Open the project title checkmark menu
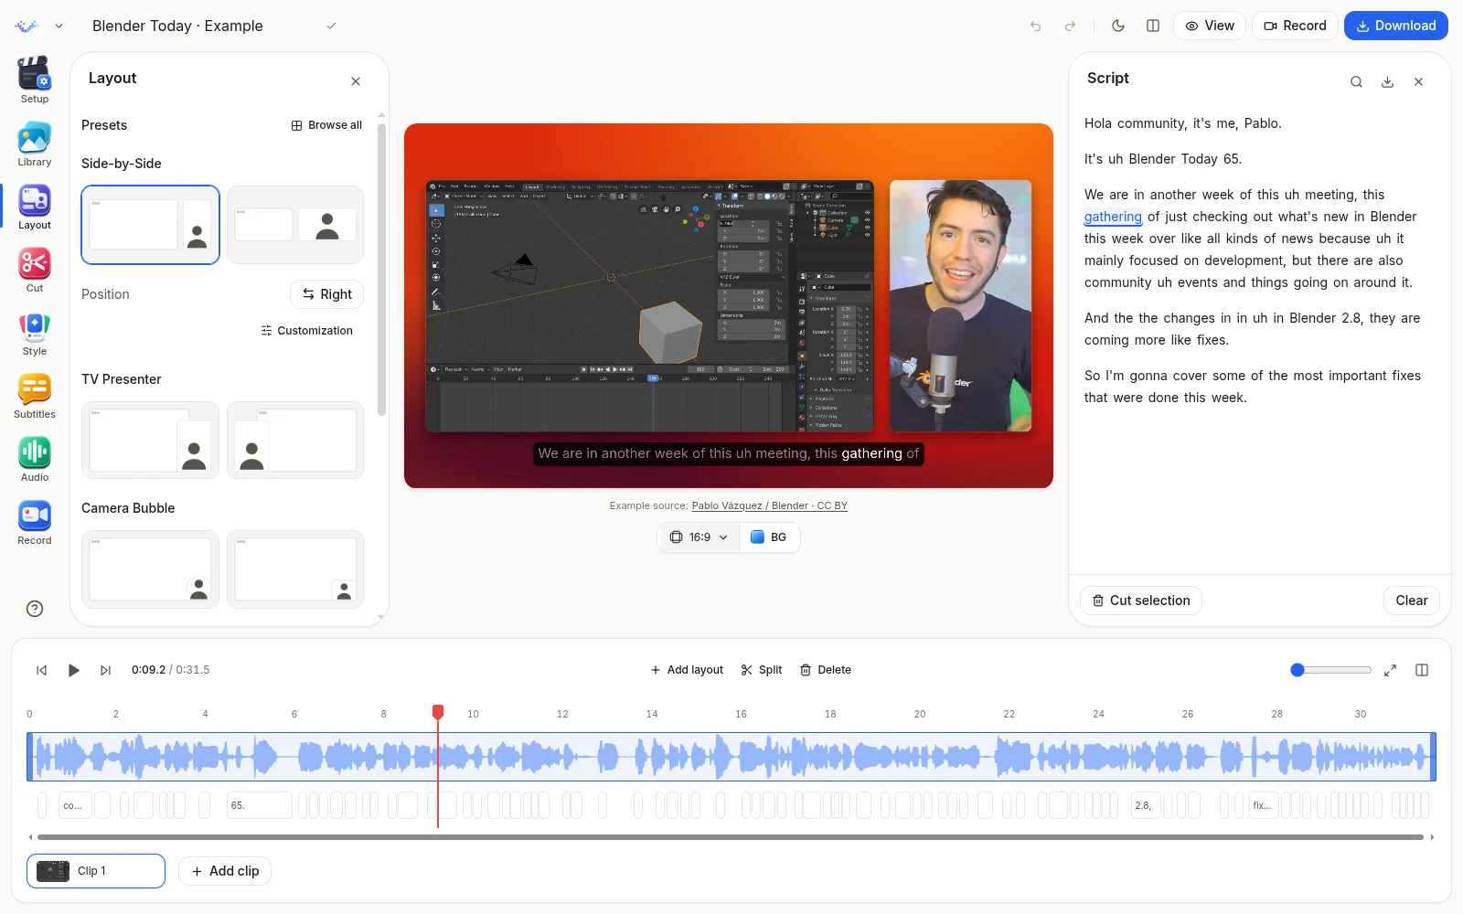 pyautogui.click(x=331, y=26)
